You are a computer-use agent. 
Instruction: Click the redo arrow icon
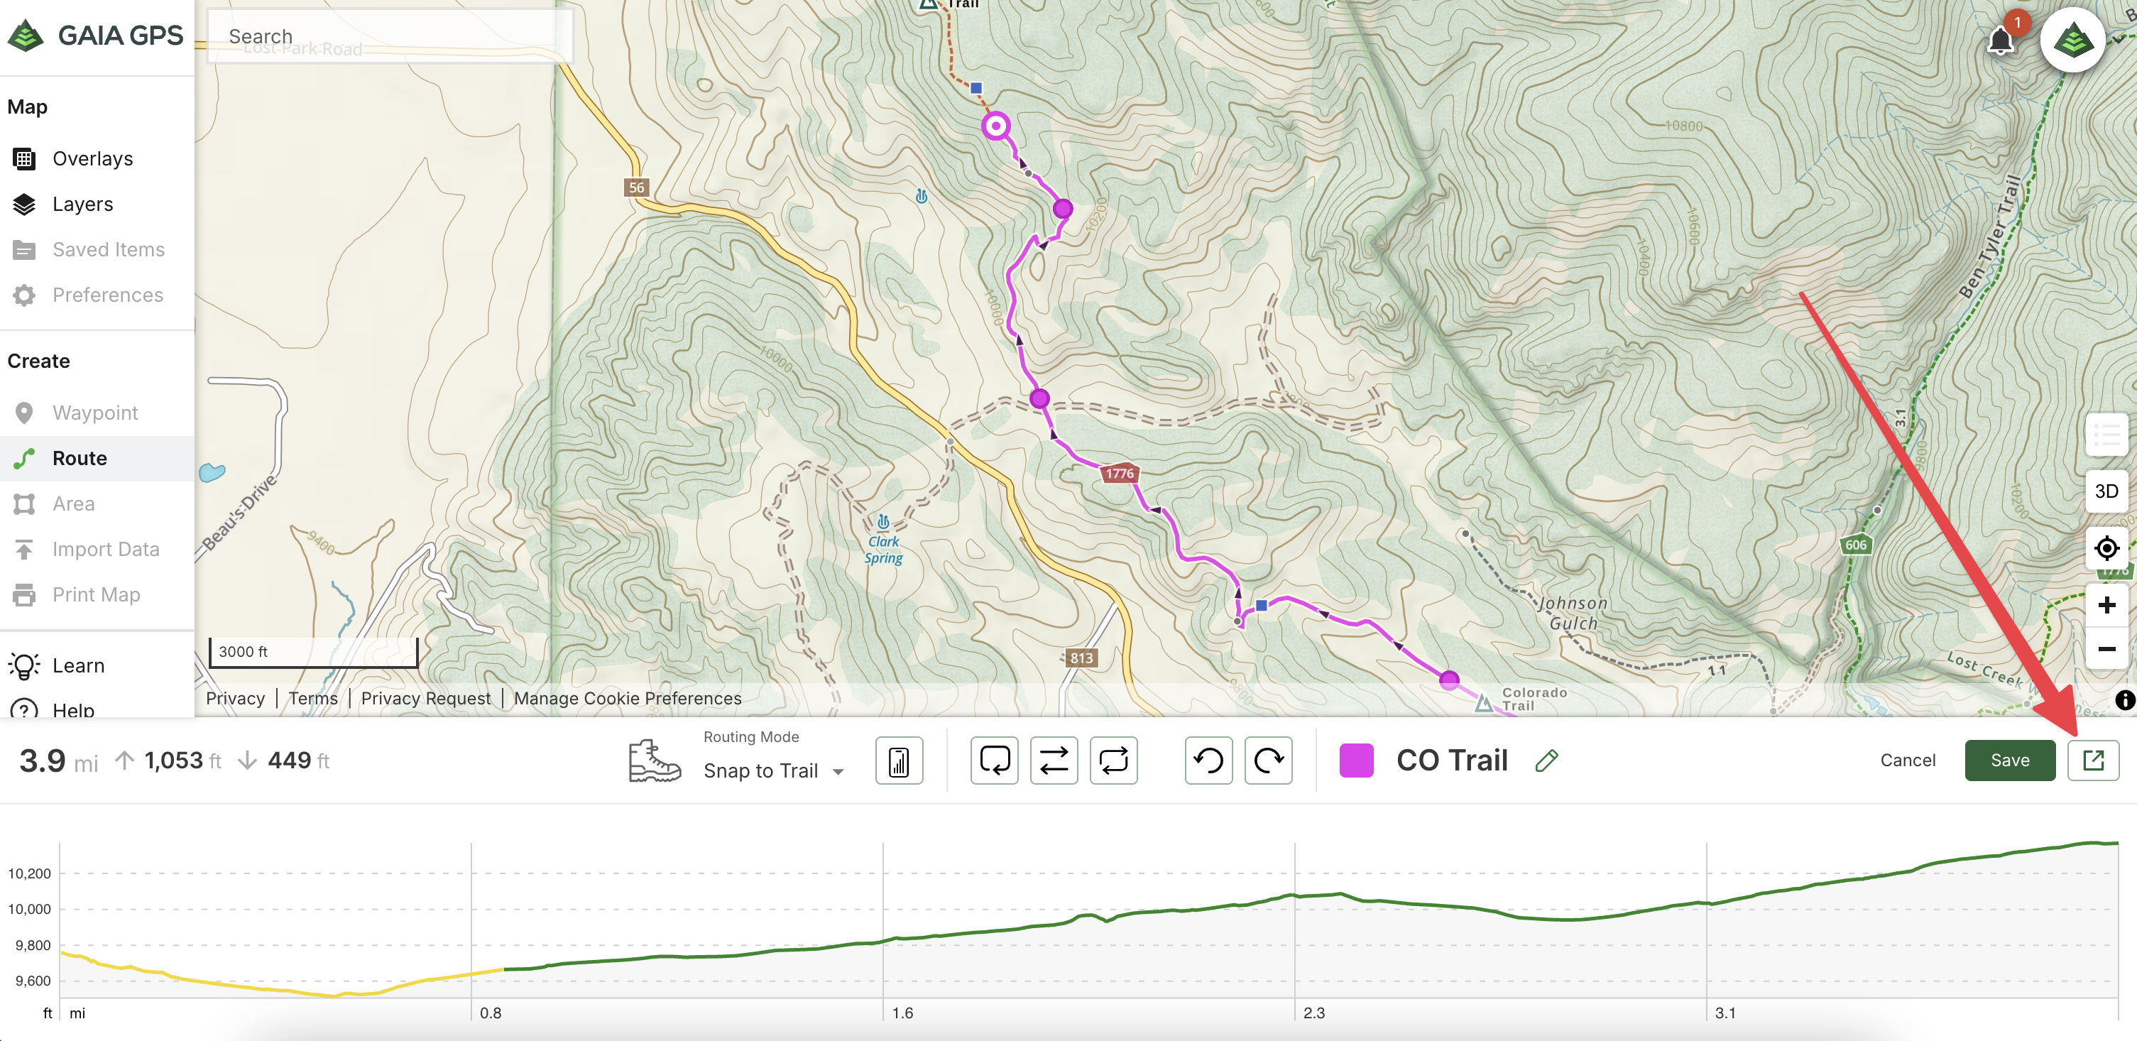coord(1269,760)
